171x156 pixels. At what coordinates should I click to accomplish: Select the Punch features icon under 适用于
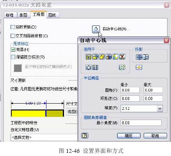click(x=122, y=57)
